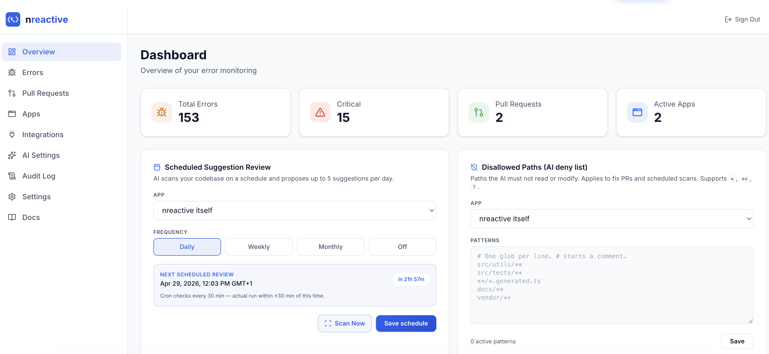The image size is (769, 354).
Task: Select Monthly frequency
Action: click(x=330, y=247)
